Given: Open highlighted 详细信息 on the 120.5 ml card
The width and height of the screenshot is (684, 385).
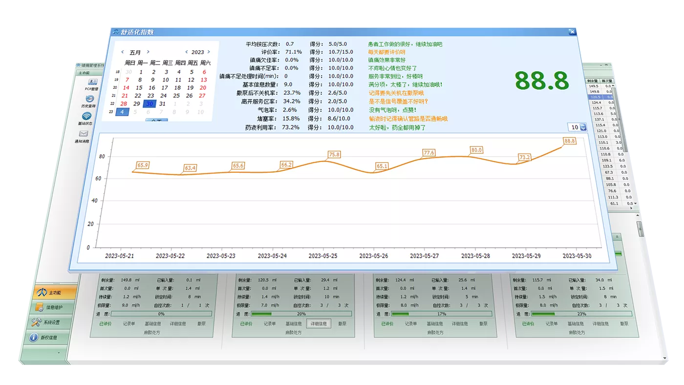Looking at the screenshot, I should coord(319,324).
